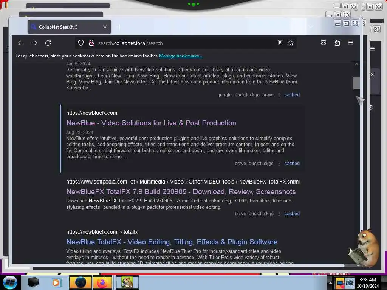Open the Pocket save icon
Viewport: 387px width, 290px height.
(324, 43)
